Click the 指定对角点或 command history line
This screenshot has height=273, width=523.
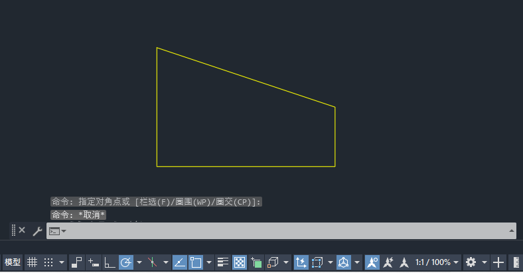point(156,202)
